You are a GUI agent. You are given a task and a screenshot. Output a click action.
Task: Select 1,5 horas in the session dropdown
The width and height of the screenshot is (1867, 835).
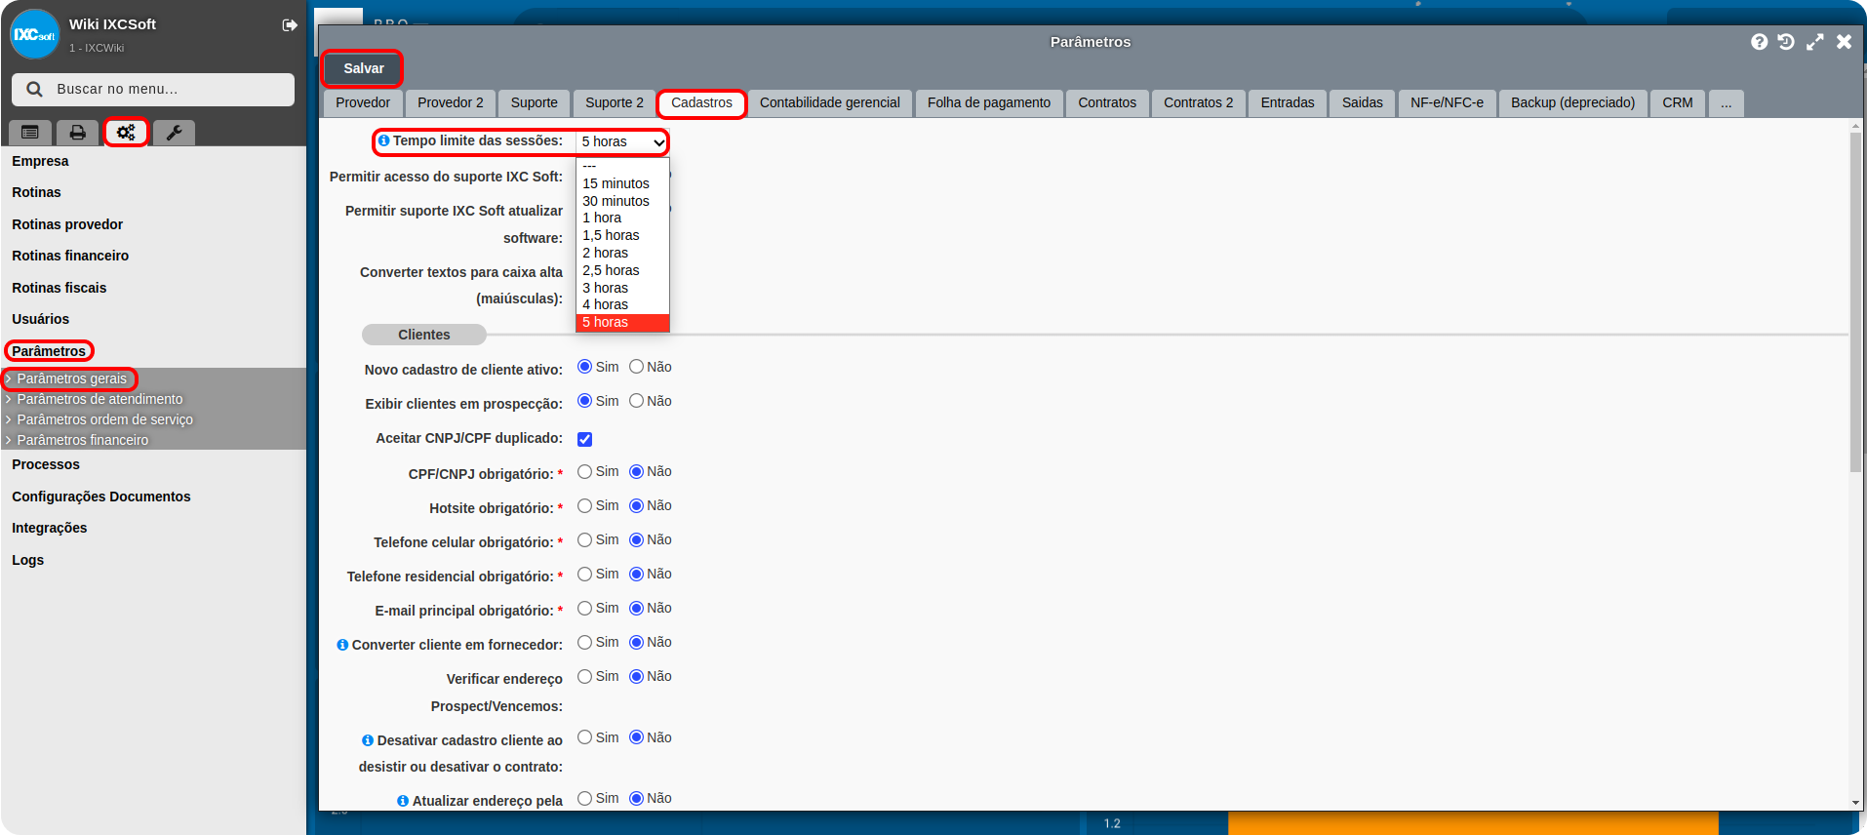point(622,235)
